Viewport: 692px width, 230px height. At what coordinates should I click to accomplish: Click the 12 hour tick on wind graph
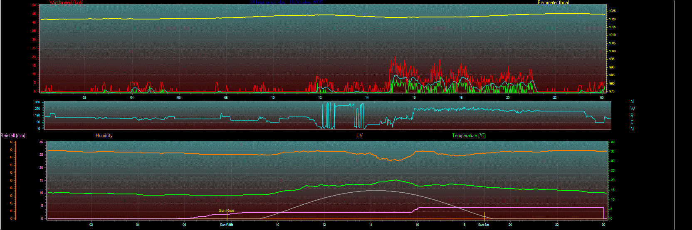pos(320,97)
